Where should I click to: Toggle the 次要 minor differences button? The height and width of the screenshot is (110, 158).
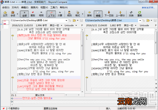click(x=60, y=14)
